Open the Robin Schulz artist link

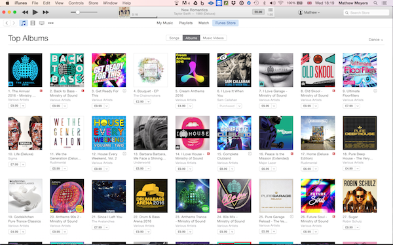(x=352, y=221)
